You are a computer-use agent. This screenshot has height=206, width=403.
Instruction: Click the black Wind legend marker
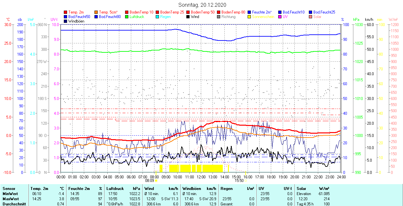click(x=188, y=17)
